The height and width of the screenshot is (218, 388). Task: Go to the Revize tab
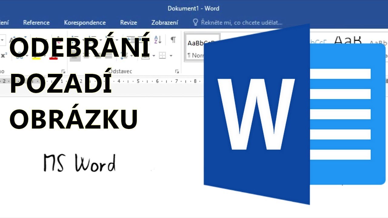point(129,23)
